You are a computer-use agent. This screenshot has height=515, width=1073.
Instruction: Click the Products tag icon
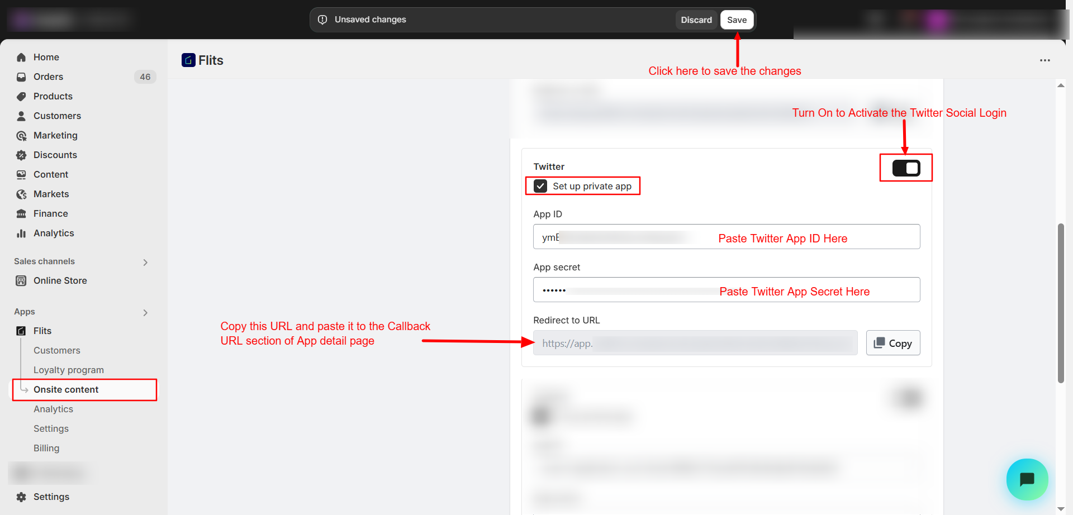tap(21, 97)
